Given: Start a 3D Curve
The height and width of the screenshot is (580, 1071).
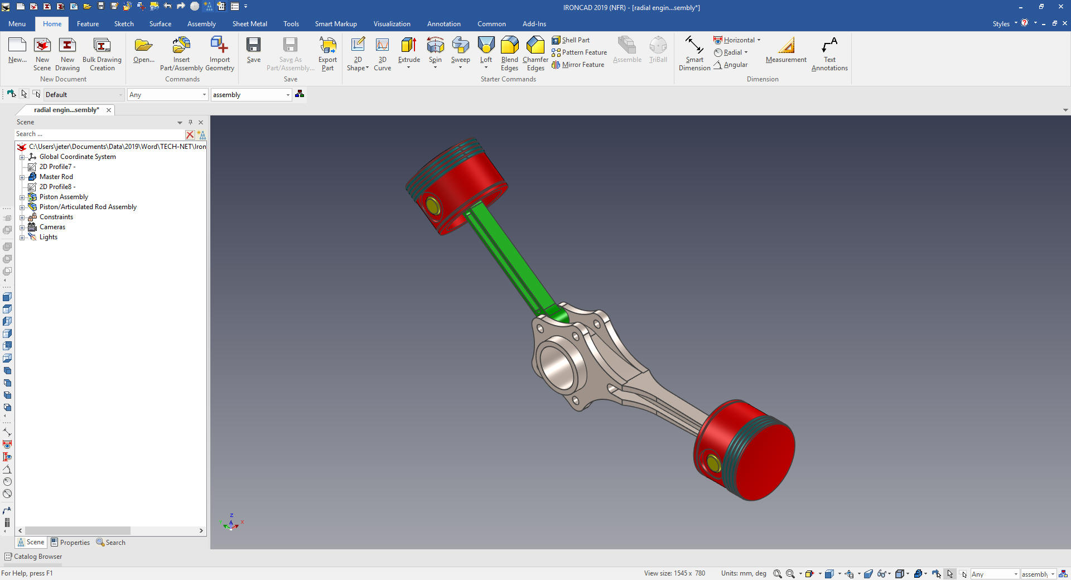Looking at the screenshot, I should tap(382, 54).
